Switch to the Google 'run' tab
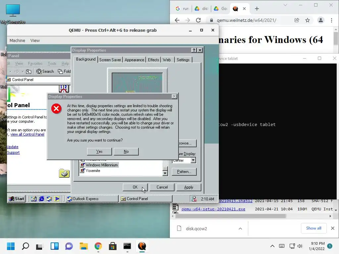The width and height of the screenshot is (339, 254). [x=182, y=9]
